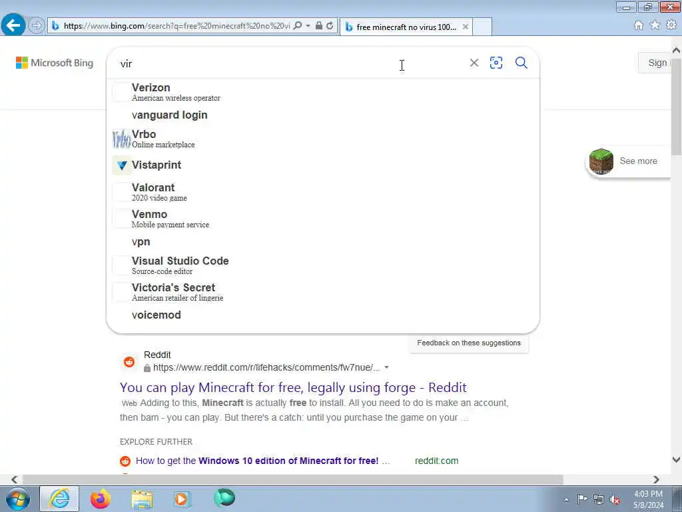Viewport: 682px width, 512px height.
Task: Click the Bing favicon in the address bar
Action: coord(55,26)
